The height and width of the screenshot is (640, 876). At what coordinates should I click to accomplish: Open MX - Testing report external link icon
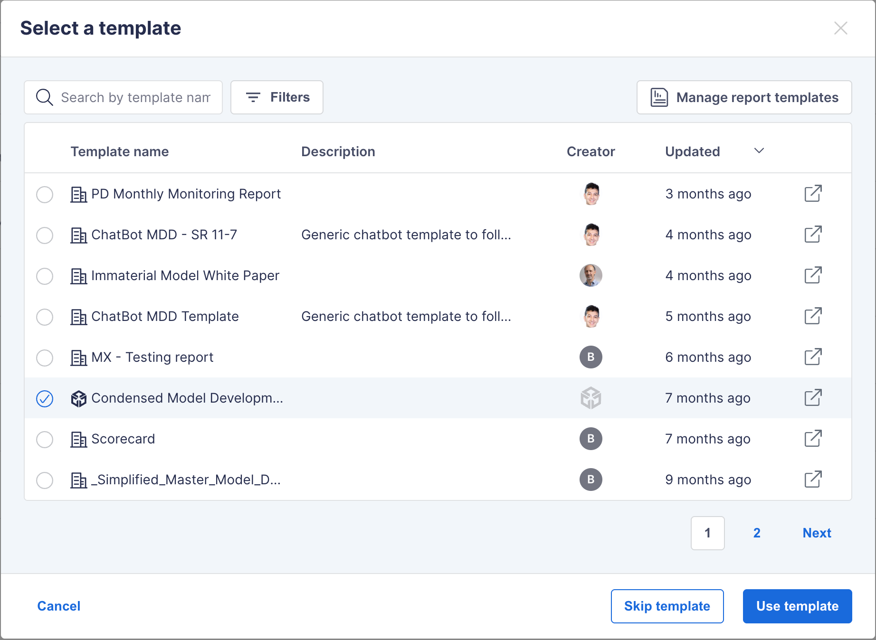click(x=813, y=357)
